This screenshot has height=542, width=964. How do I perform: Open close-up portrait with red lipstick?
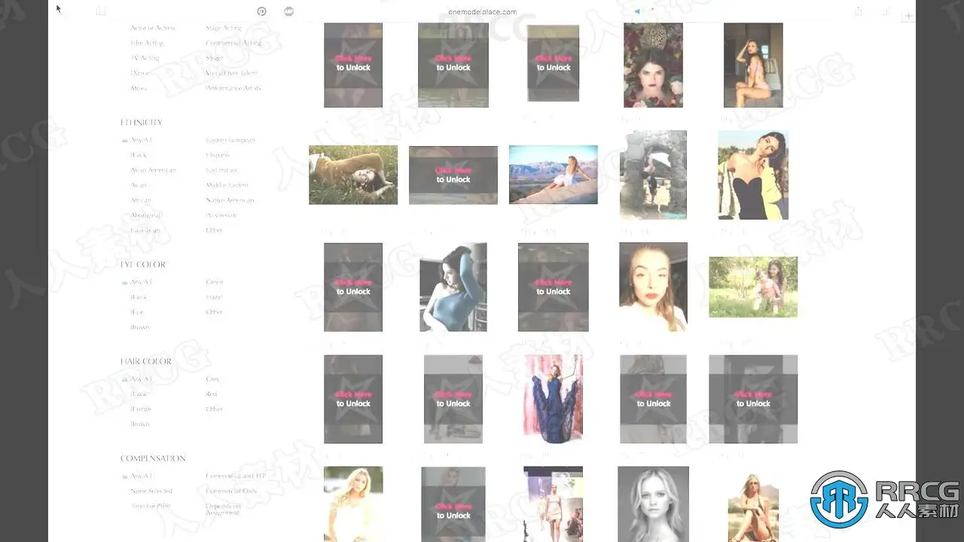pos(653,287)
